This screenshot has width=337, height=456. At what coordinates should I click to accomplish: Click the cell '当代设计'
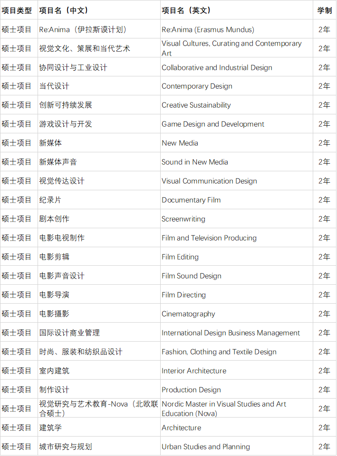coord(99,86)
